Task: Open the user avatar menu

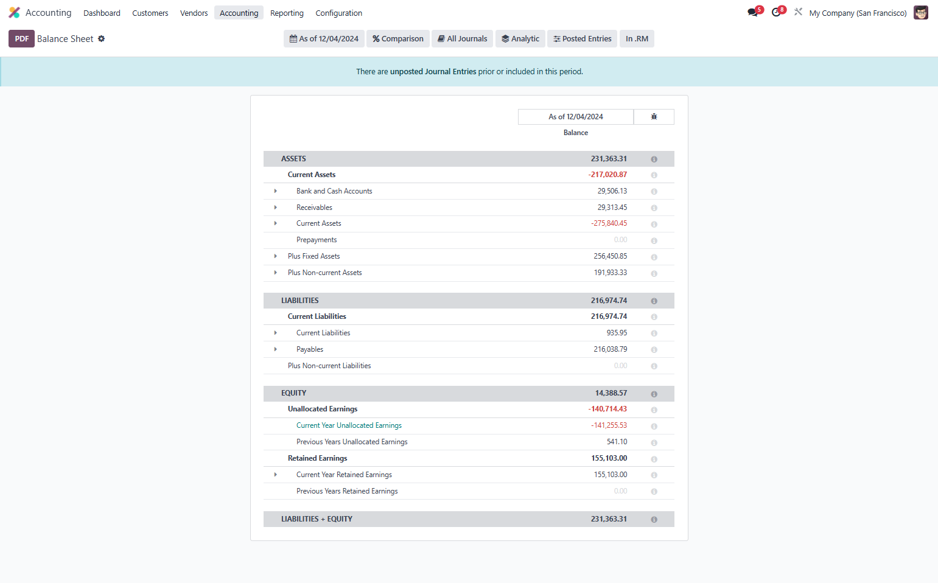Action: tap(921, 13)
